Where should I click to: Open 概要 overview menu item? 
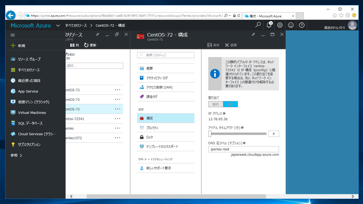[166, 68]
